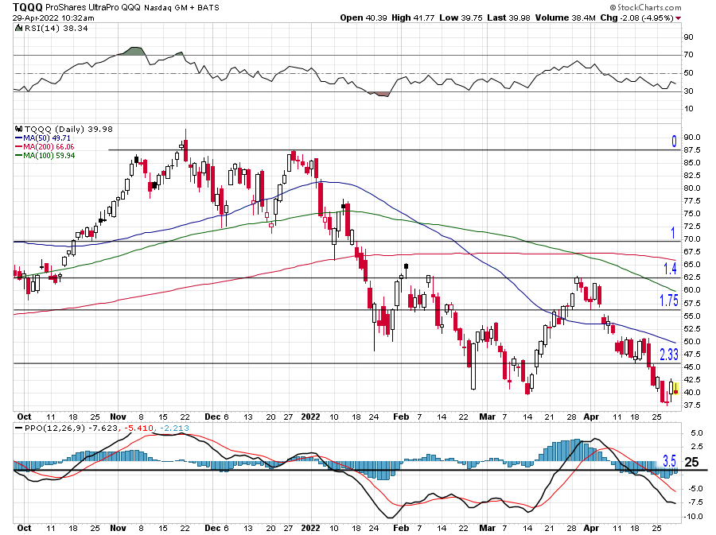Click the red -5.410 PPO signal value
The width and height of the screenshot is (716, 535).
coord(138,428)
